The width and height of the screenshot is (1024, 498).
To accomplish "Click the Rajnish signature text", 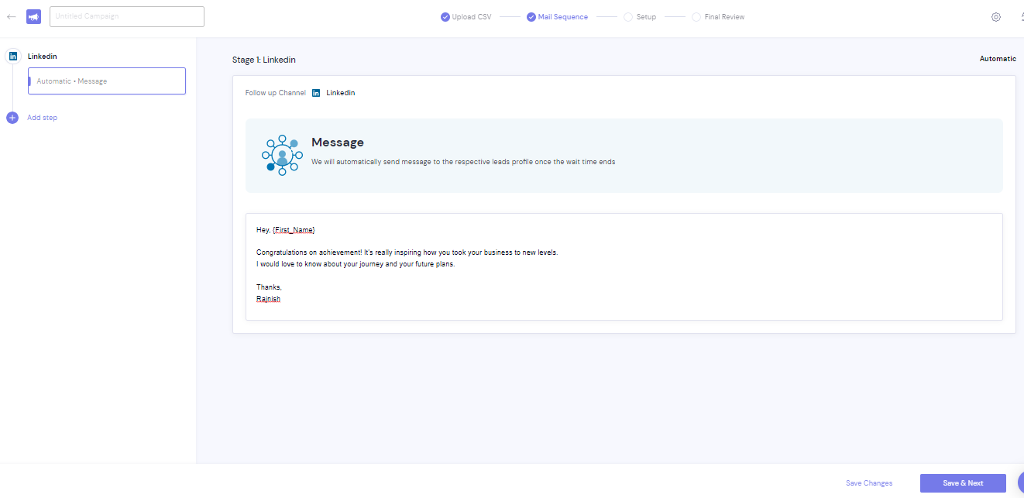I will tap(268, 298).
